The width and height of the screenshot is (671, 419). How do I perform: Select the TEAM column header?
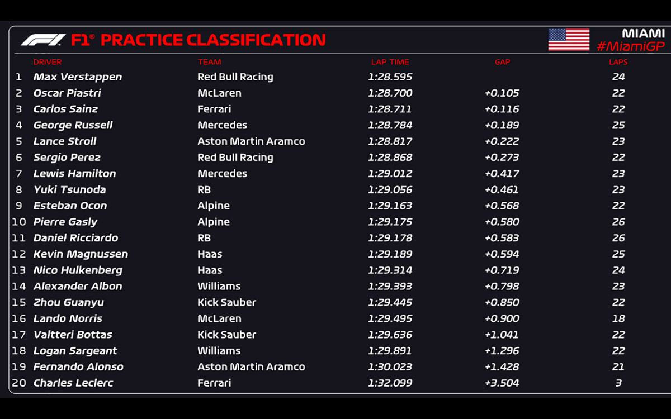[x=209, y=62]
